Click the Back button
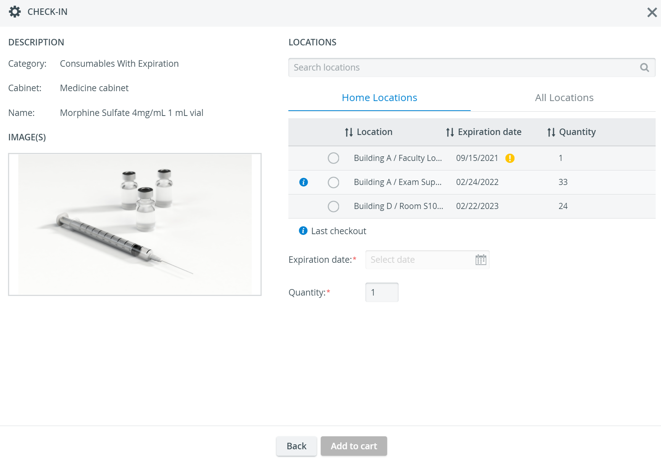661x463 pixels. click(296, 446)
